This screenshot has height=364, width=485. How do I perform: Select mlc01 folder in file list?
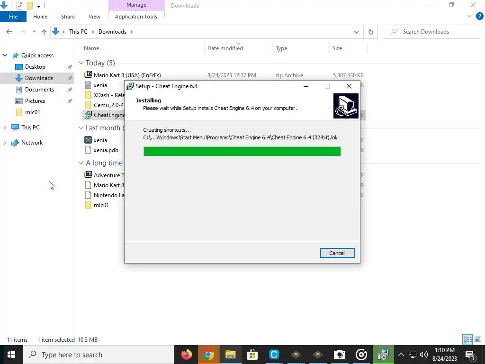(101, 205)
